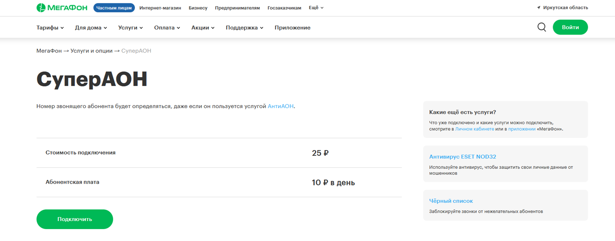615x241 pixels.
Task: Open the Интернет-магазин section
Action: click(x=160, y=8)
